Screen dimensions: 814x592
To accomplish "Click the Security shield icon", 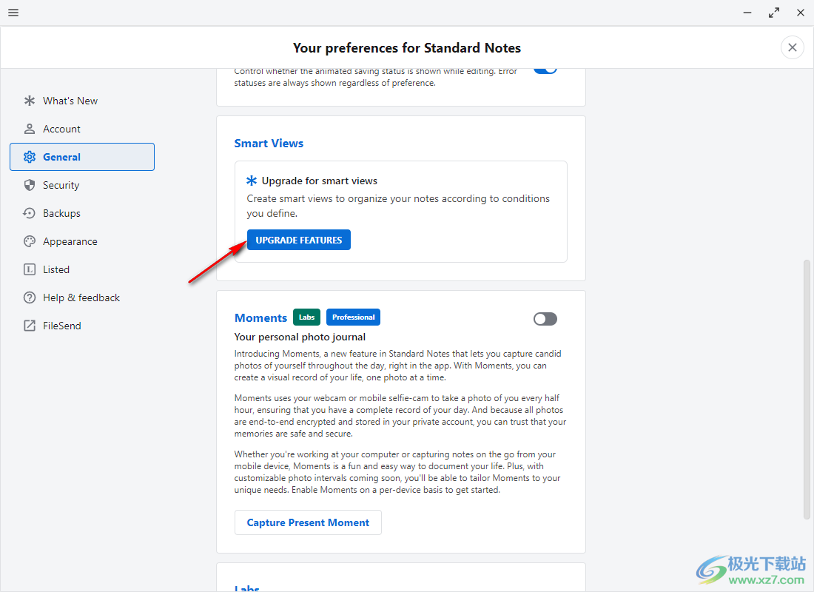I will point(30,185).
